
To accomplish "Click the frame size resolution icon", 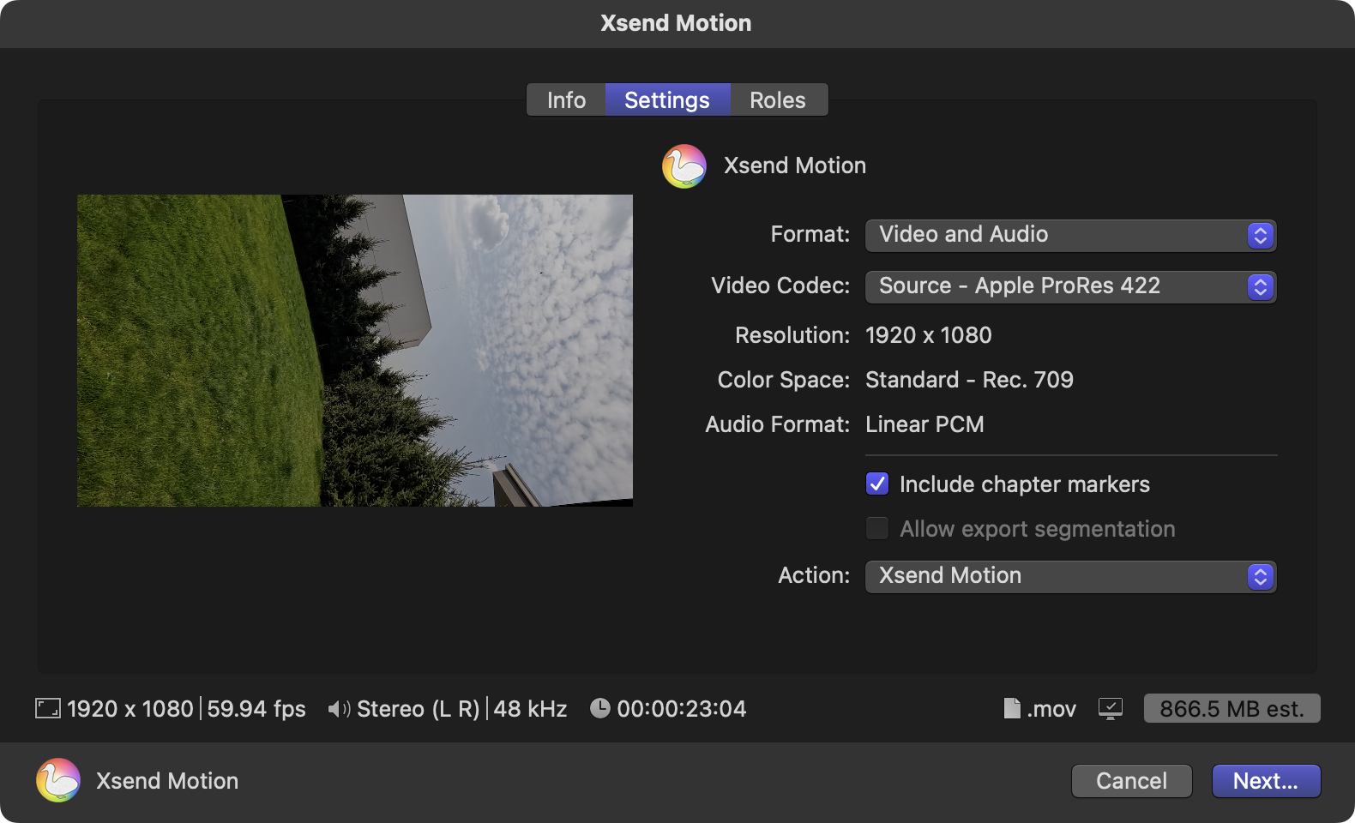I will pyautogui.click(x=47, y=708).
